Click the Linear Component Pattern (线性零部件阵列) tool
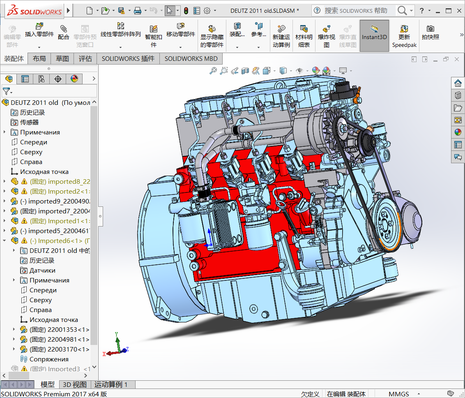The image size is (465, 398). (120, 30)
